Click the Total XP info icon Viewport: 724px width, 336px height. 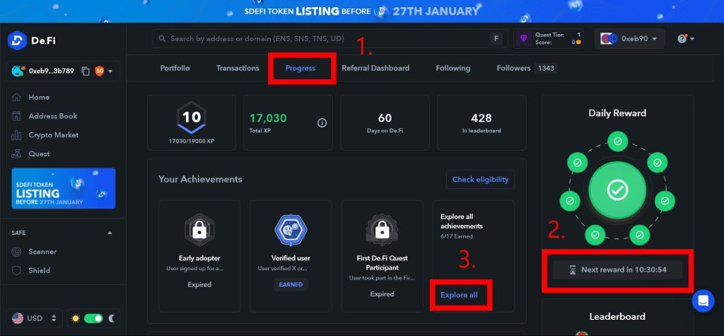[322, 122]
